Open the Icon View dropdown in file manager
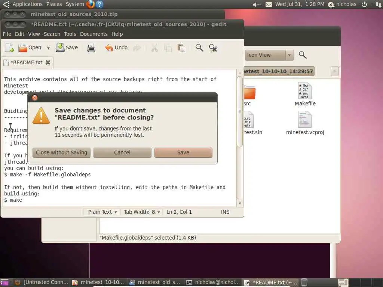This screenshot has width=383, height=287. pos(269,55)
